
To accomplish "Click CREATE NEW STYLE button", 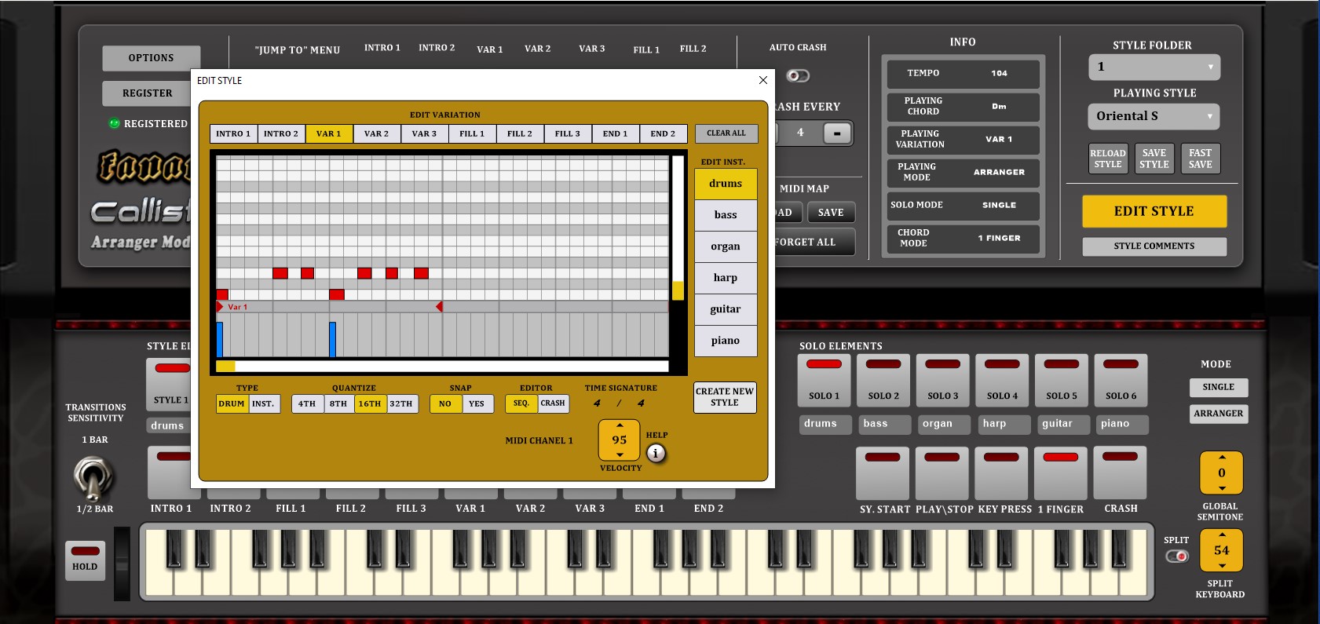I will [724, 397].
